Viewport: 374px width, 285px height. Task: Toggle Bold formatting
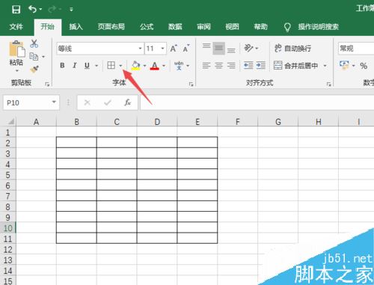[62, 65]
